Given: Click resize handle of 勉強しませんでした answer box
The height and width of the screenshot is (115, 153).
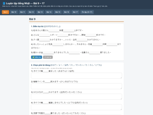Looking at the screenshot, I should coord(121,109).
